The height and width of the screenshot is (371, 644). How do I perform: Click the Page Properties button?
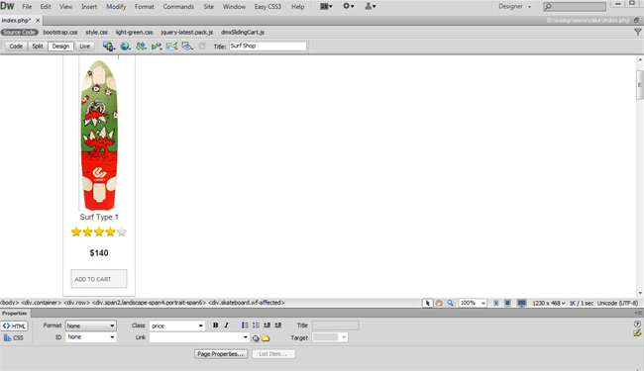(x=221, y=354)
